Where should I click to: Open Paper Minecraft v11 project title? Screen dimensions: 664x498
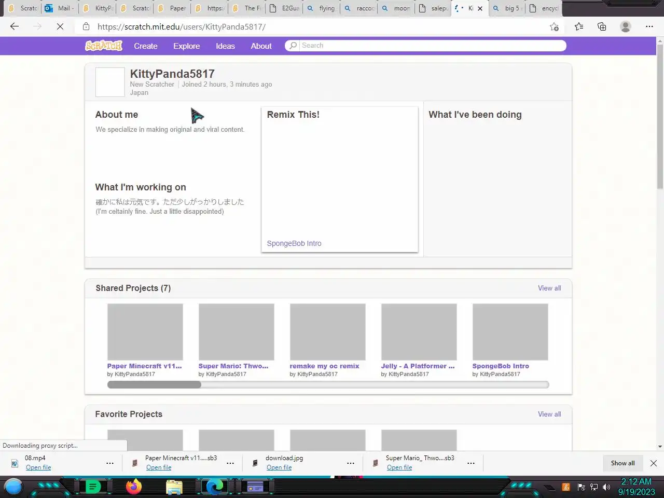(x=145, y=366)
